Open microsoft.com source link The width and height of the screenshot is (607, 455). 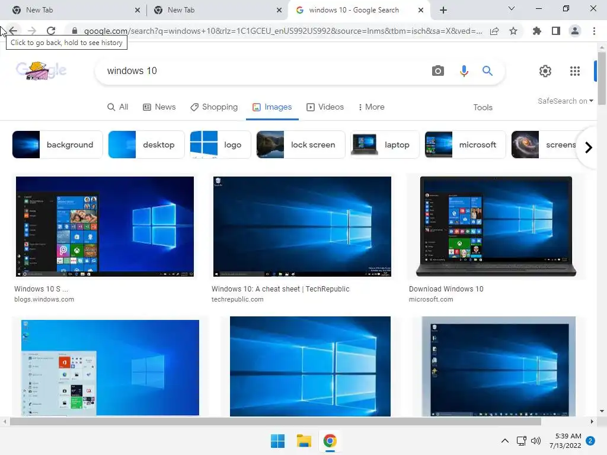(431, 299)
